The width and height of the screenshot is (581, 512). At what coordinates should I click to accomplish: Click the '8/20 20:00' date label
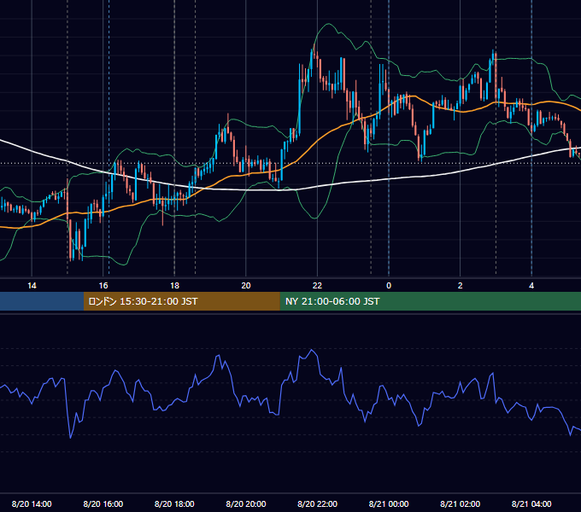coord(246,503)
